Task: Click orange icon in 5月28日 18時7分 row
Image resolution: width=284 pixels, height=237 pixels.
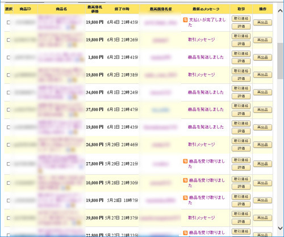Action: click(185, 198)
